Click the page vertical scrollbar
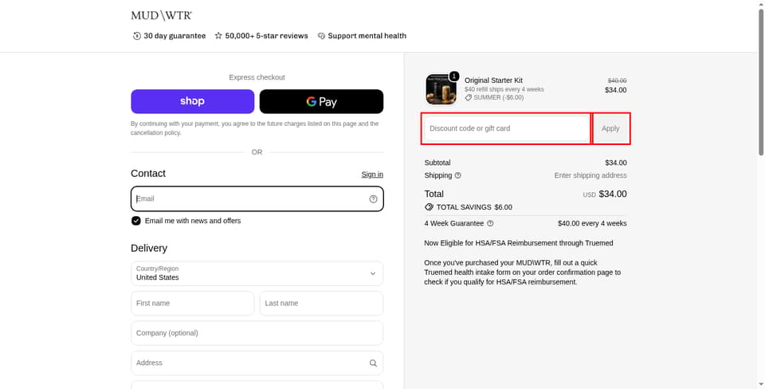Viewport: 765px width, 389px height. (x=760, y=83)
